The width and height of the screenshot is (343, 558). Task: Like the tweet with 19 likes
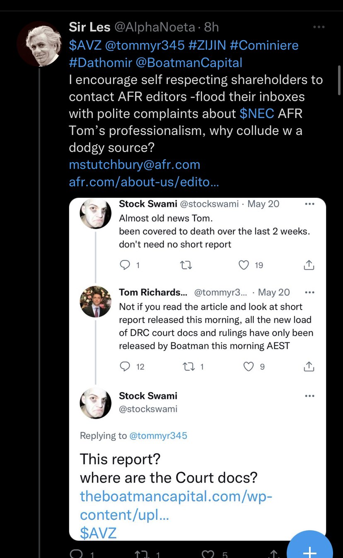tap(244, 265)
